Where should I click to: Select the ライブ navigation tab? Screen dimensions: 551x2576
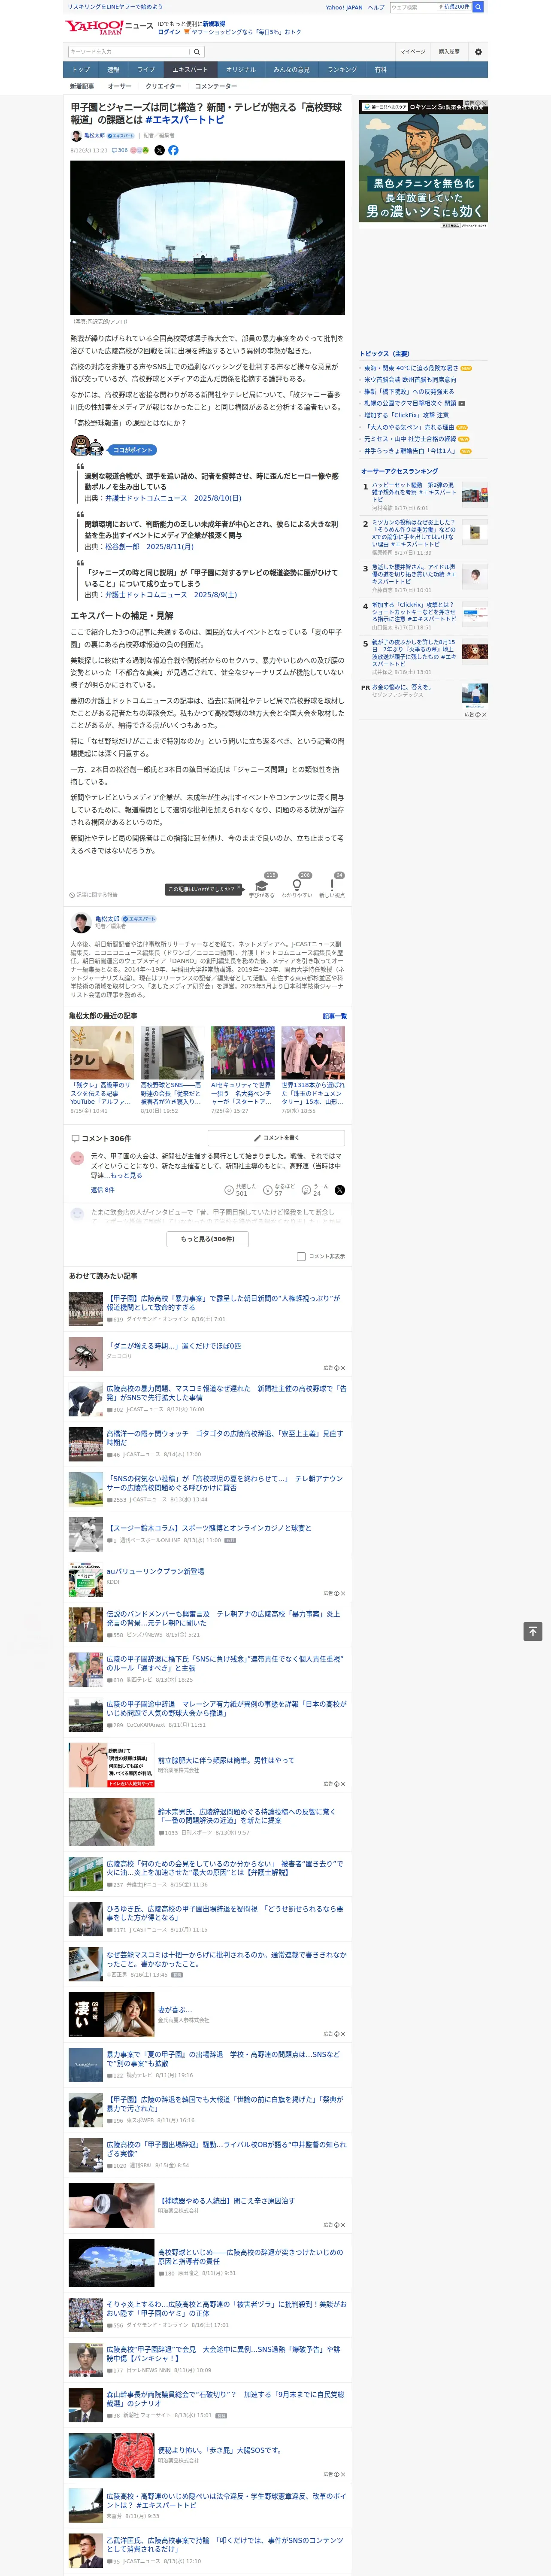tap(146, 70)
